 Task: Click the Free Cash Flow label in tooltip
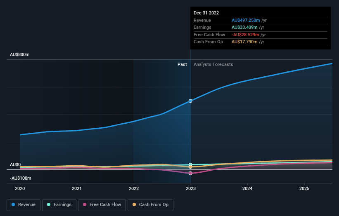(209, 35)
